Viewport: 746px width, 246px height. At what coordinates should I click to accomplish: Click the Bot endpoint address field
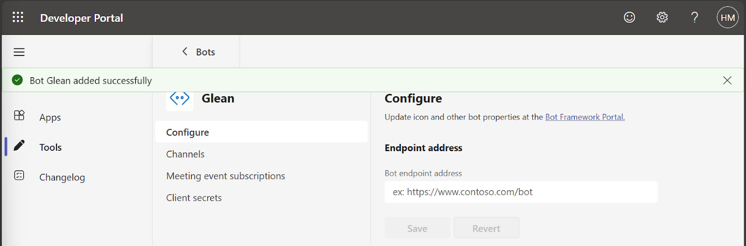(x=521, y=192)
